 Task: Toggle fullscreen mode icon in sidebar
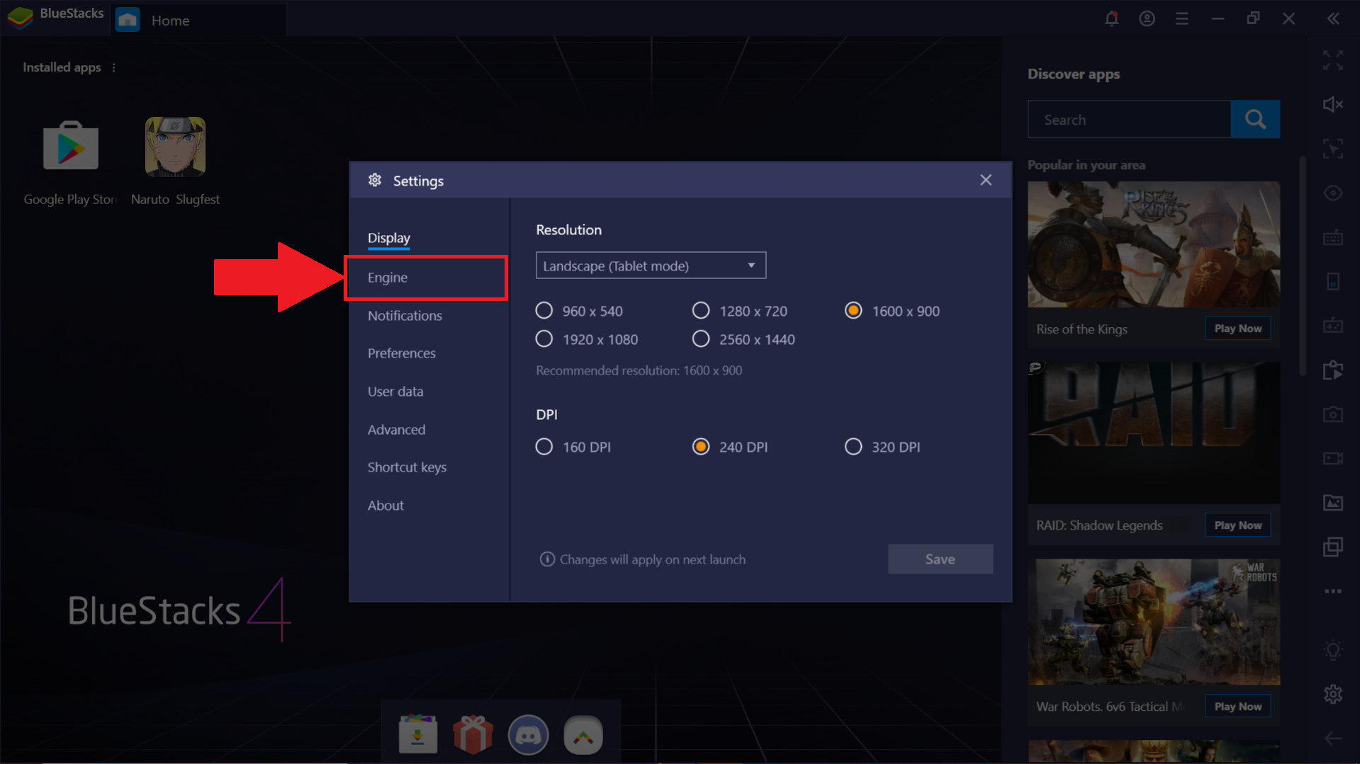click(x=1333, y=60)
